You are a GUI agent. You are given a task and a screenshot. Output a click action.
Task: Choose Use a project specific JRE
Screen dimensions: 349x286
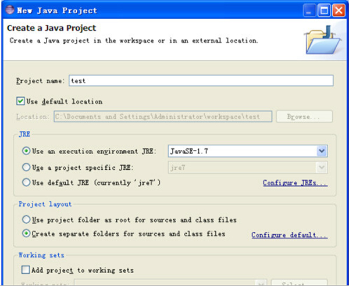click(x=26, y=167)
